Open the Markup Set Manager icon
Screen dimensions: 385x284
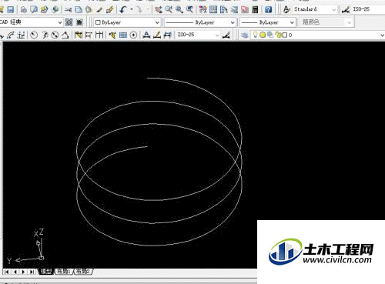coord(245,10)
